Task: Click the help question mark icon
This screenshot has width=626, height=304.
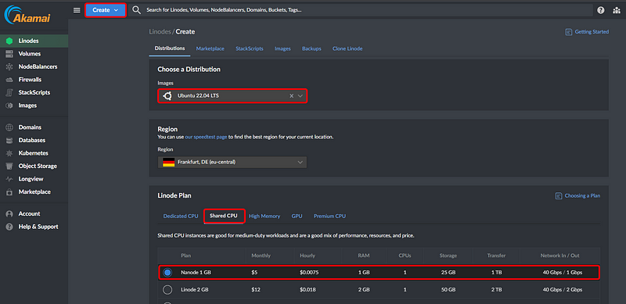Action: [600, 10]
